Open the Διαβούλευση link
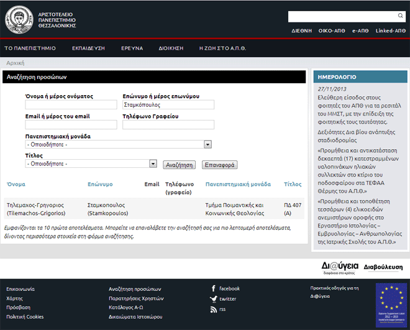This screenshot has height=330, width=410. tap(382, 268)
